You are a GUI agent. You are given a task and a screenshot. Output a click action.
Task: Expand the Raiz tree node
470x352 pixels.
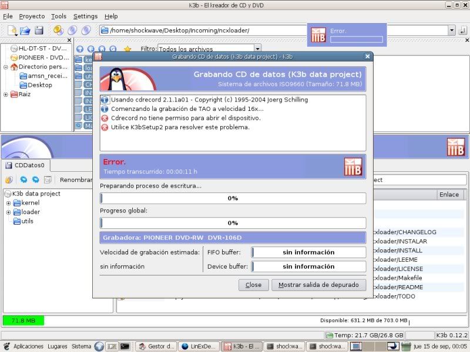tap(5, 94)
